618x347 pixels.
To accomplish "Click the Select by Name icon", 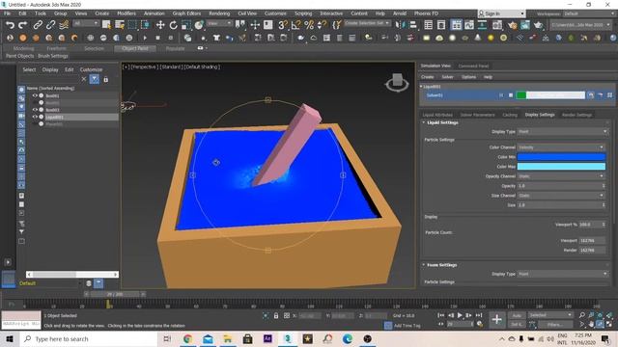I will (120, 25).
